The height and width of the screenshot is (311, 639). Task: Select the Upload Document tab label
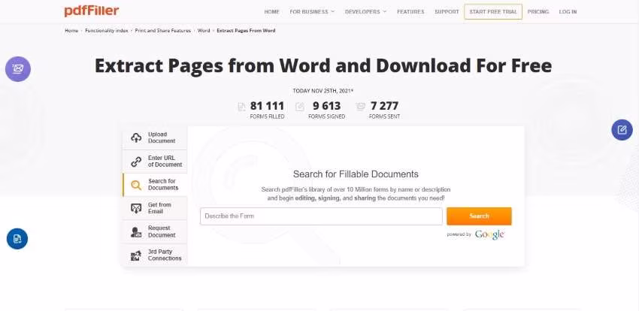tap(162, 137)
